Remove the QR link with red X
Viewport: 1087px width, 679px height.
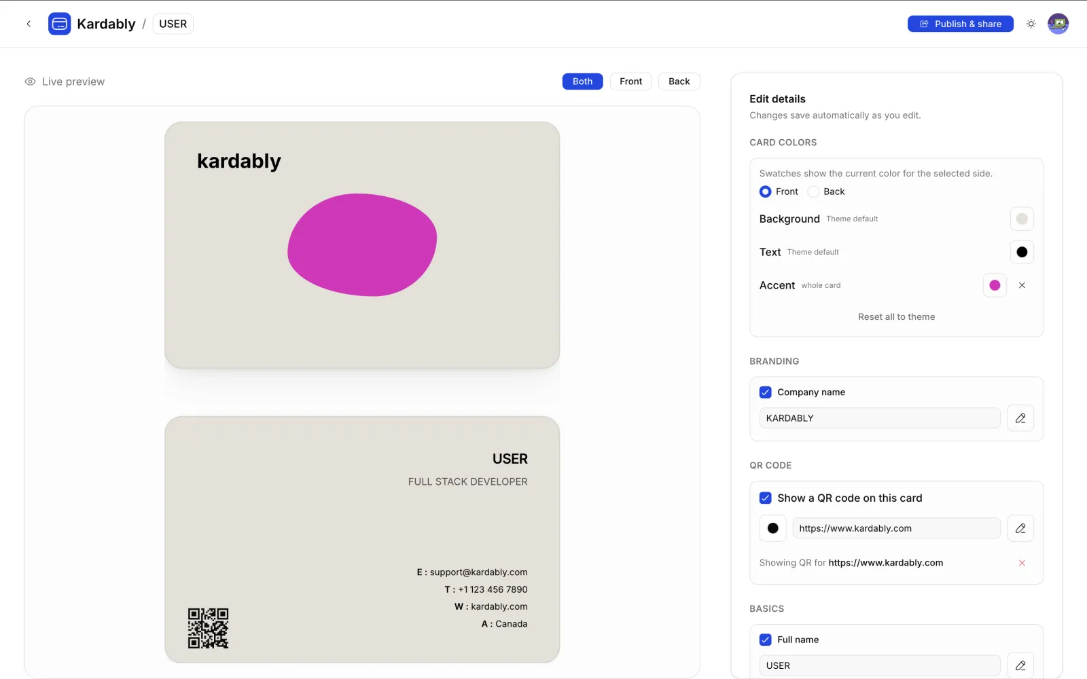[1022, 563]
